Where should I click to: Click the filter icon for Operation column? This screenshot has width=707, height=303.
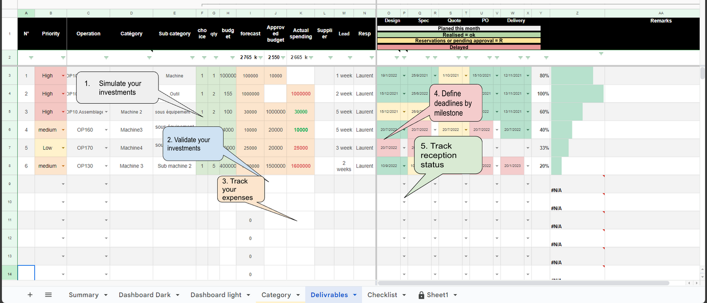point(106,58)
